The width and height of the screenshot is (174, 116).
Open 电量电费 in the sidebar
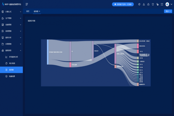(x=12, y=76)
